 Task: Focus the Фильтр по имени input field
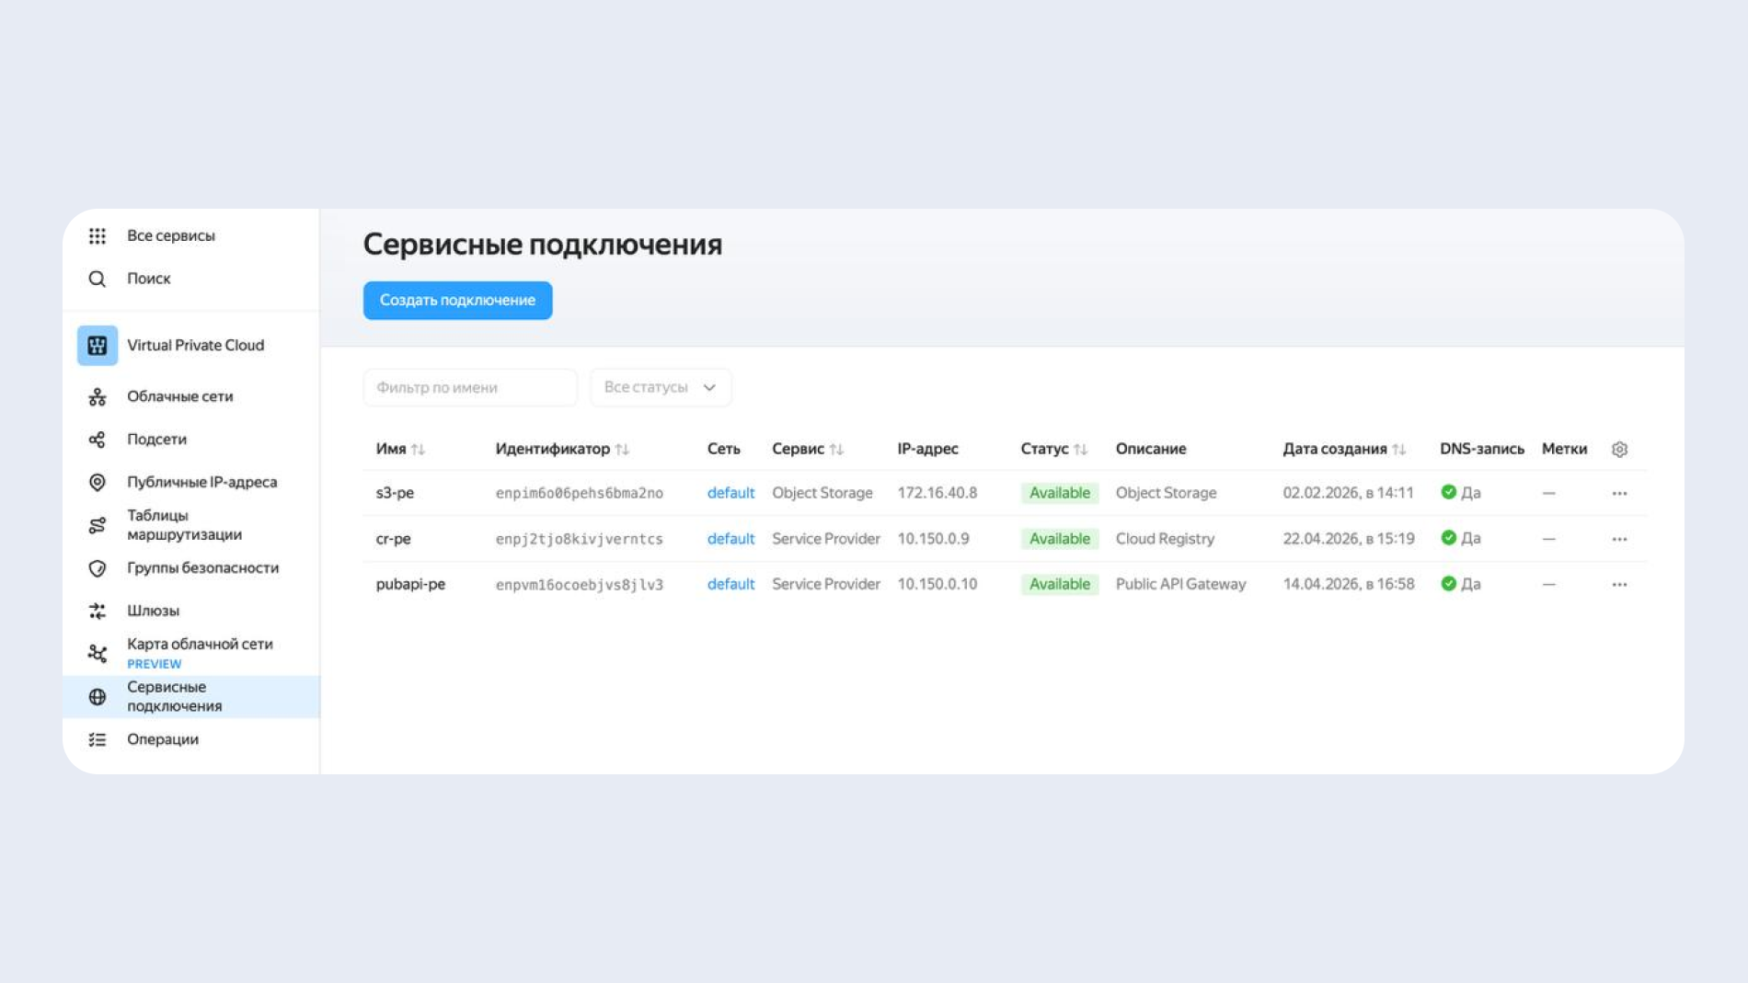470,388
